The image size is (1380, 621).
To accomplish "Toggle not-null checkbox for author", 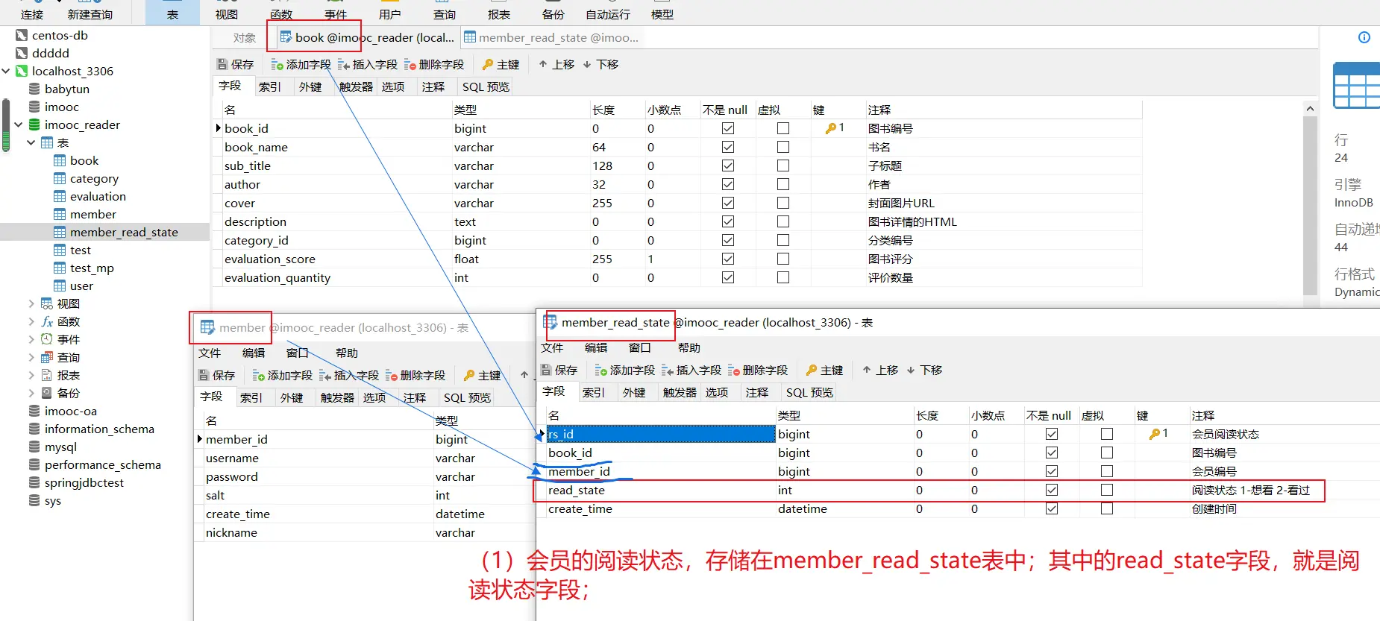I will pyautogui.click(x=728, y=184).
